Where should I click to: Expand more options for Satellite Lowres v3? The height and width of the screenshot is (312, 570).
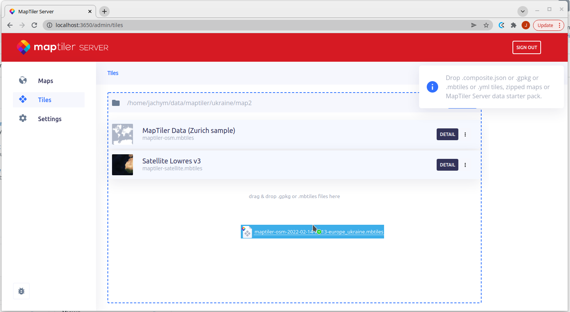465,165
